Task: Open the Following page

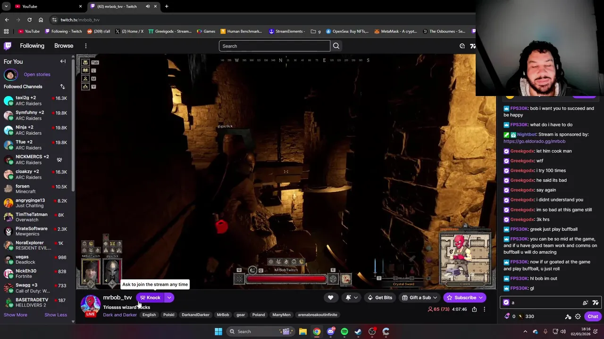Action: tap(32, 46)
